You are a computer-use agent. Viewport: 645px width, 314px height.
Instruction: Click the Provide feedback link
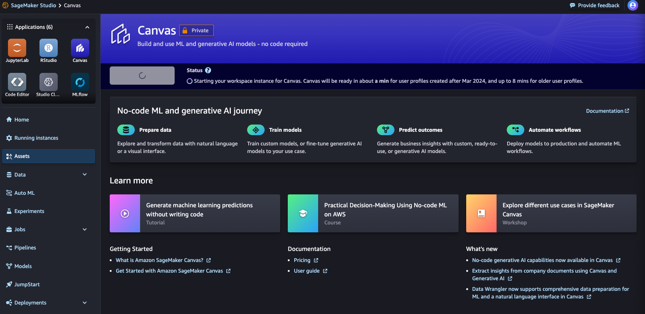tap(595, 5)
